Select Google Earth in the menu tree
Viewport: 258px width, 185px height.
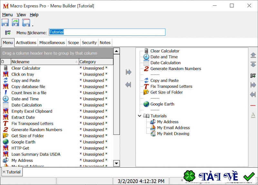point(162,104)
